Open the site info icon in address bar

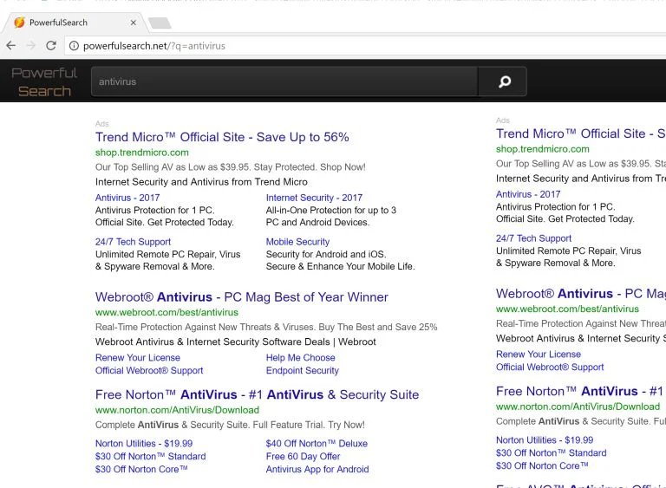(x=74, y=46)
